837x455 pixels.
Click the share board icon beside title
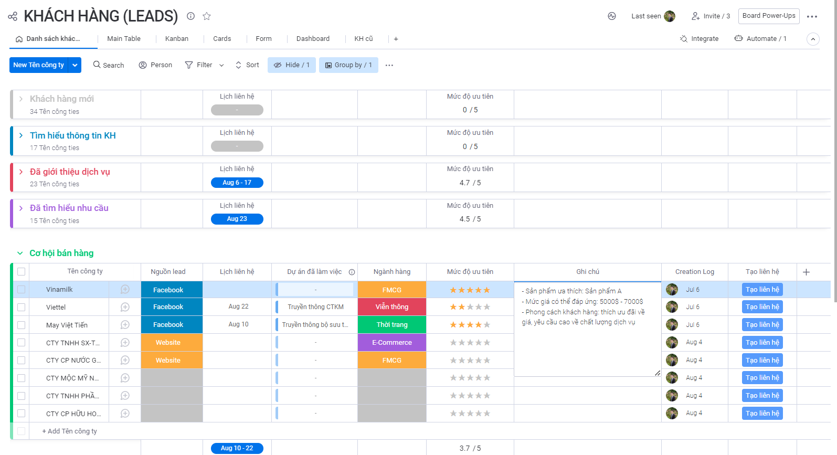click(x=13, y=16)
